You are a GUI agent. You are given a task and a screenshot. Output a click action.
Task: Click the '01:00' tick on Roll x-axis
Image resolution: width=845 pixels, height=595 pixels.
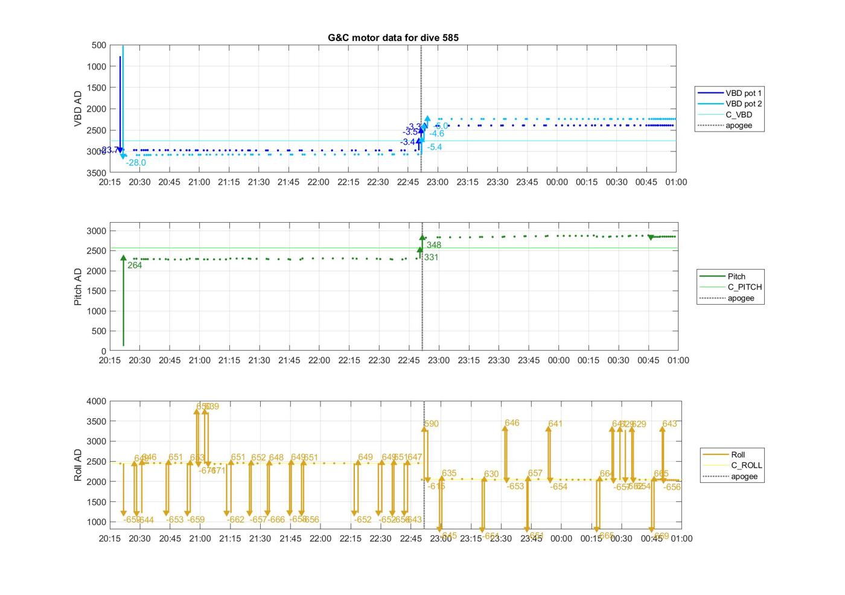point(681,538)
